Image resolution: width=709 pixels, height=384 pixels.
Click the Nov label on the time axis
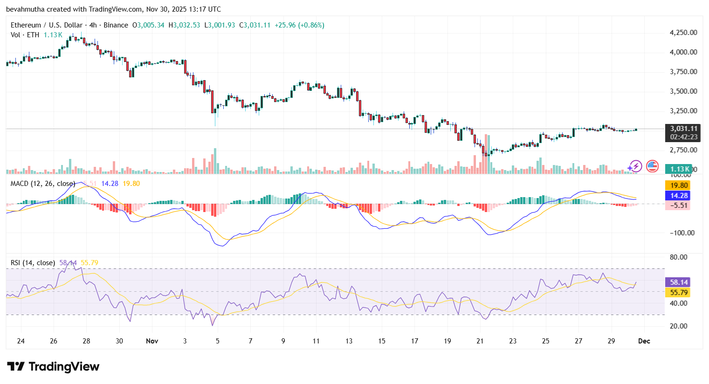point(151,341)
